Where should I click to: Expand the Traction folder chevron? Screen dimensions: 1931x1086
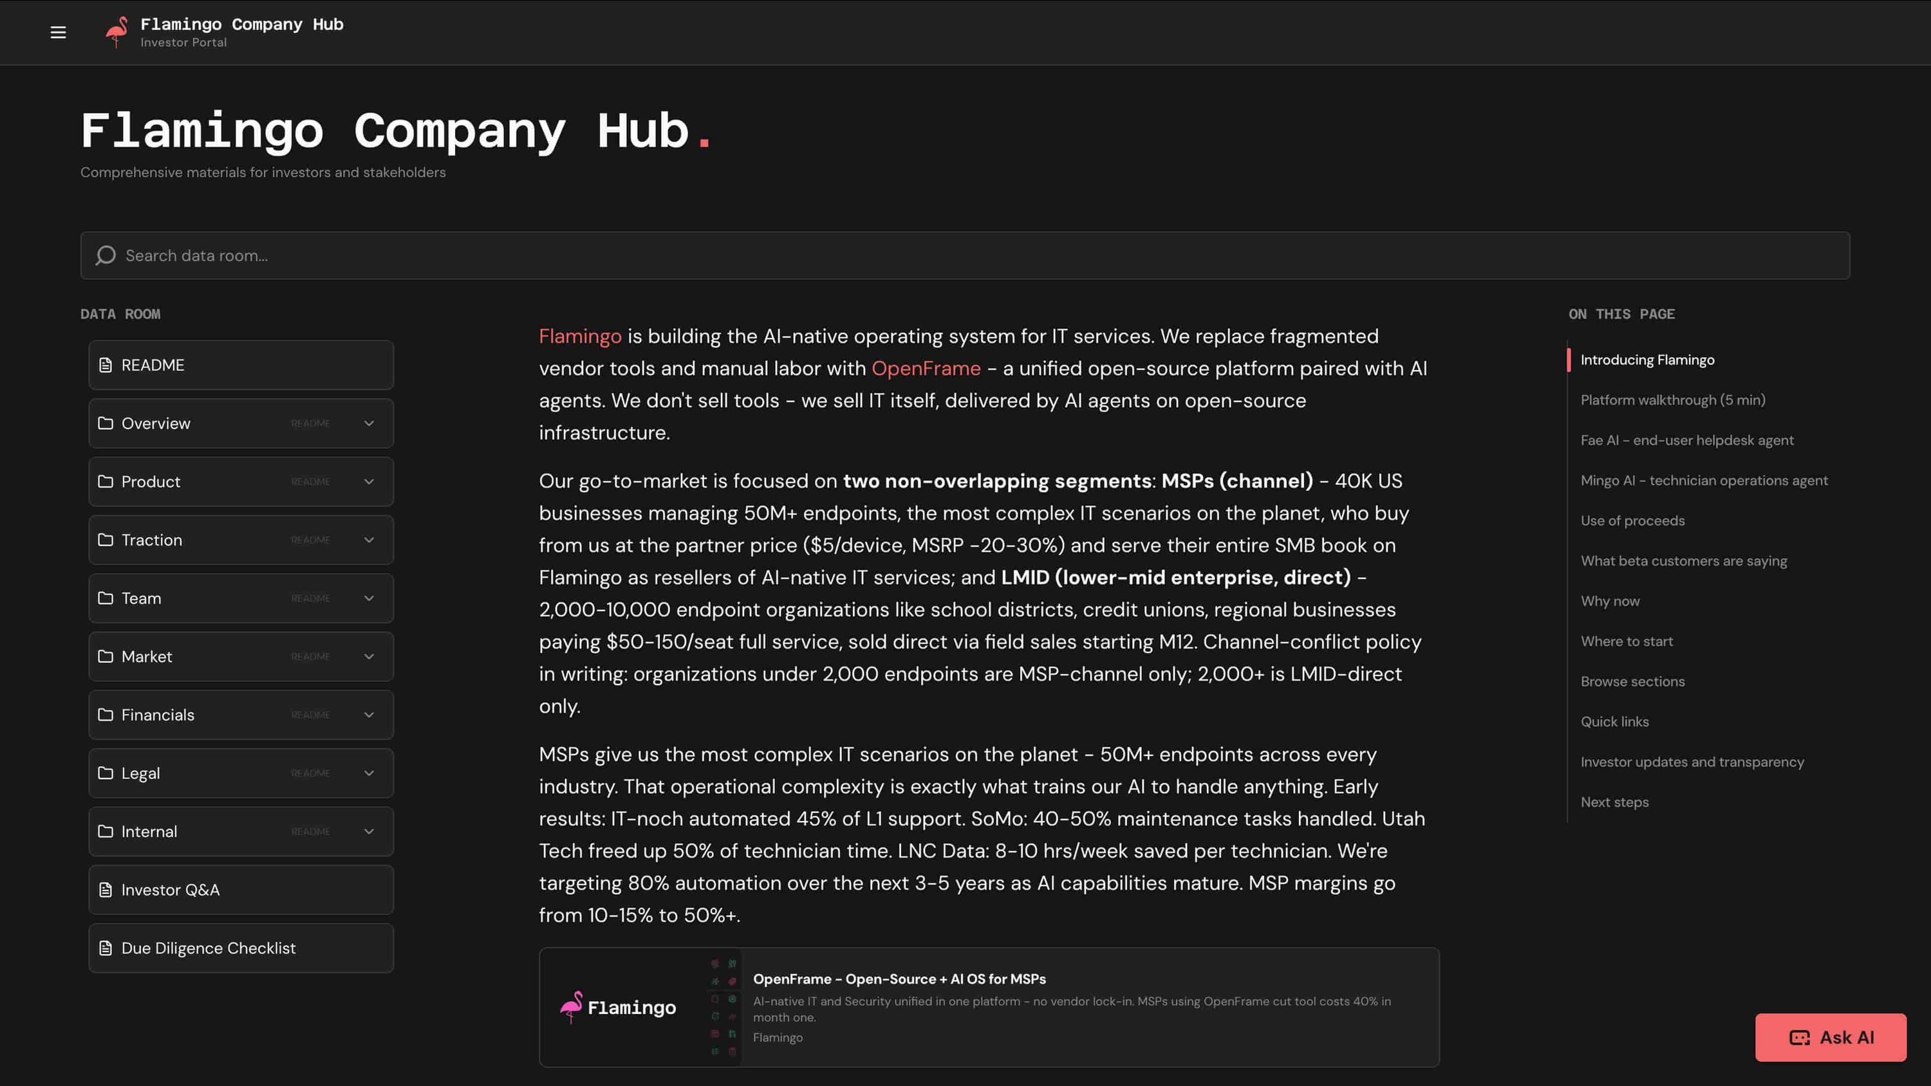(369, 540)
